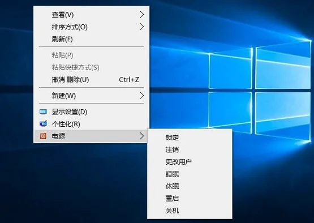Choose 刷新(E) to refresh the desktop

(91, 39)
